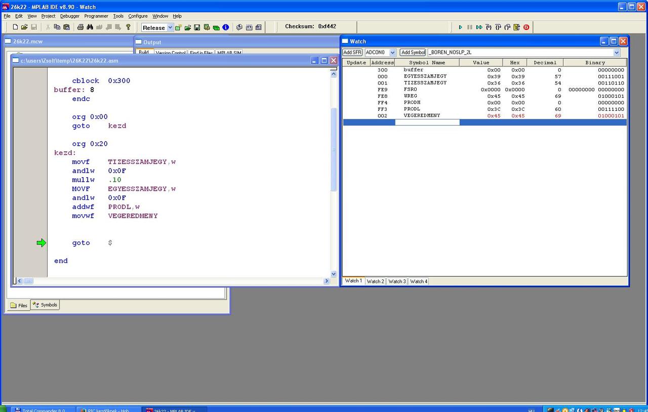The image size is (648, 412).
Task: Open the View menu
Action: (32, 16)
